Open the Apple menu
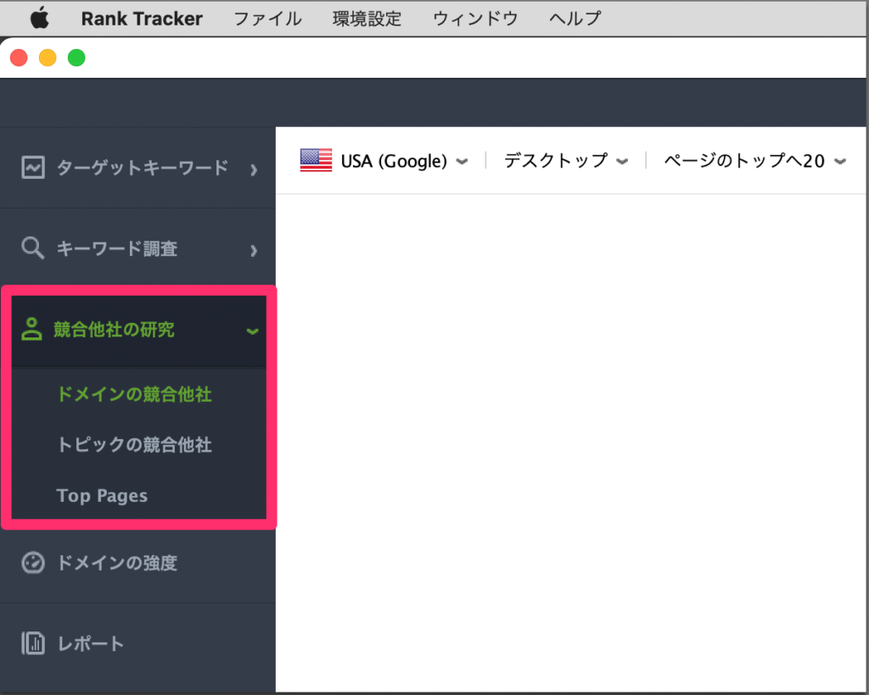 39,19
